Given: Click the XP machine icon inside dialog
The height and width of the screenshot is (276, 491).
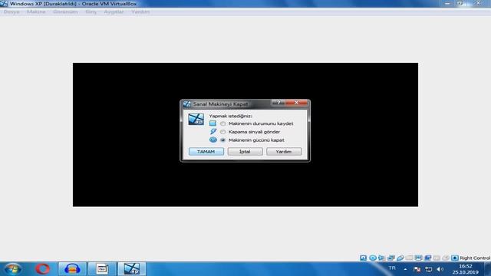Looking at the screenshot, I should coord(196,120).
